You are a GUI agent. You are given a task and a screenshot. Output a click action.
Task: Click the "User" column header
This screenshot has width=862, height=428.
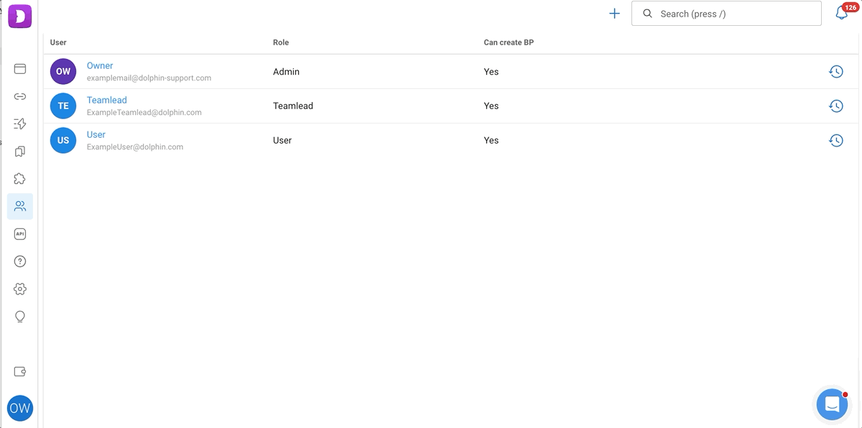point(58,42)
